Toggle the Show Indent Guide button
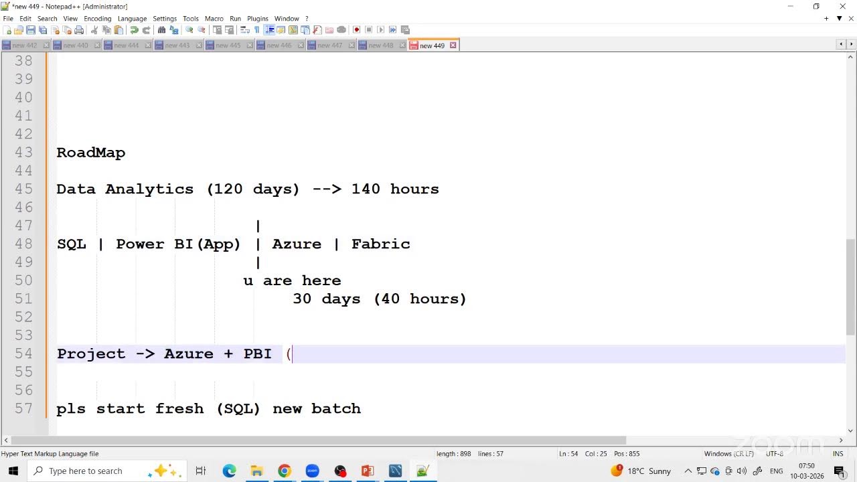Image resolution: width=857 pixels, height=482 pixels. (269, 29)
